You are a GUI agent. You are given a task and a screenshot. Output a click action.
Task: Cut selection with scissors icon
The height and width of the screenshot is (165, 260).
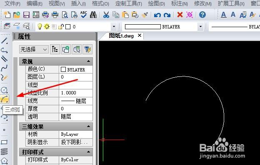[x=106, y=15]
